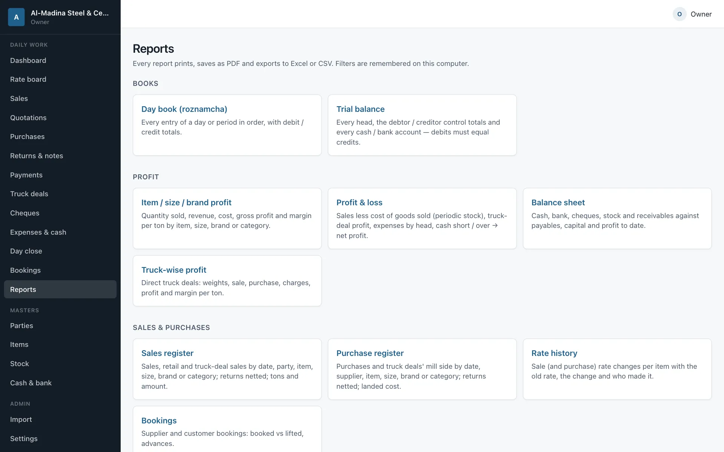Open the Sales register report
This screenshot has width=724, height=452.
click(x=227, y=369)
